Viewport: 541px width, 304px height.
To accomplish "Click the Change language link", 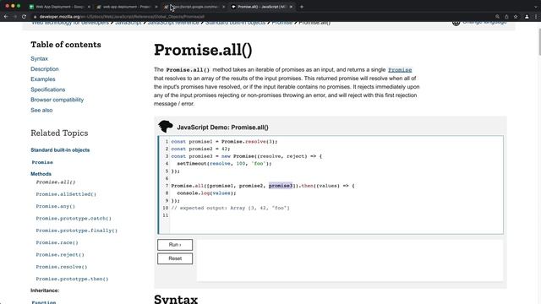I will [484, 23].
